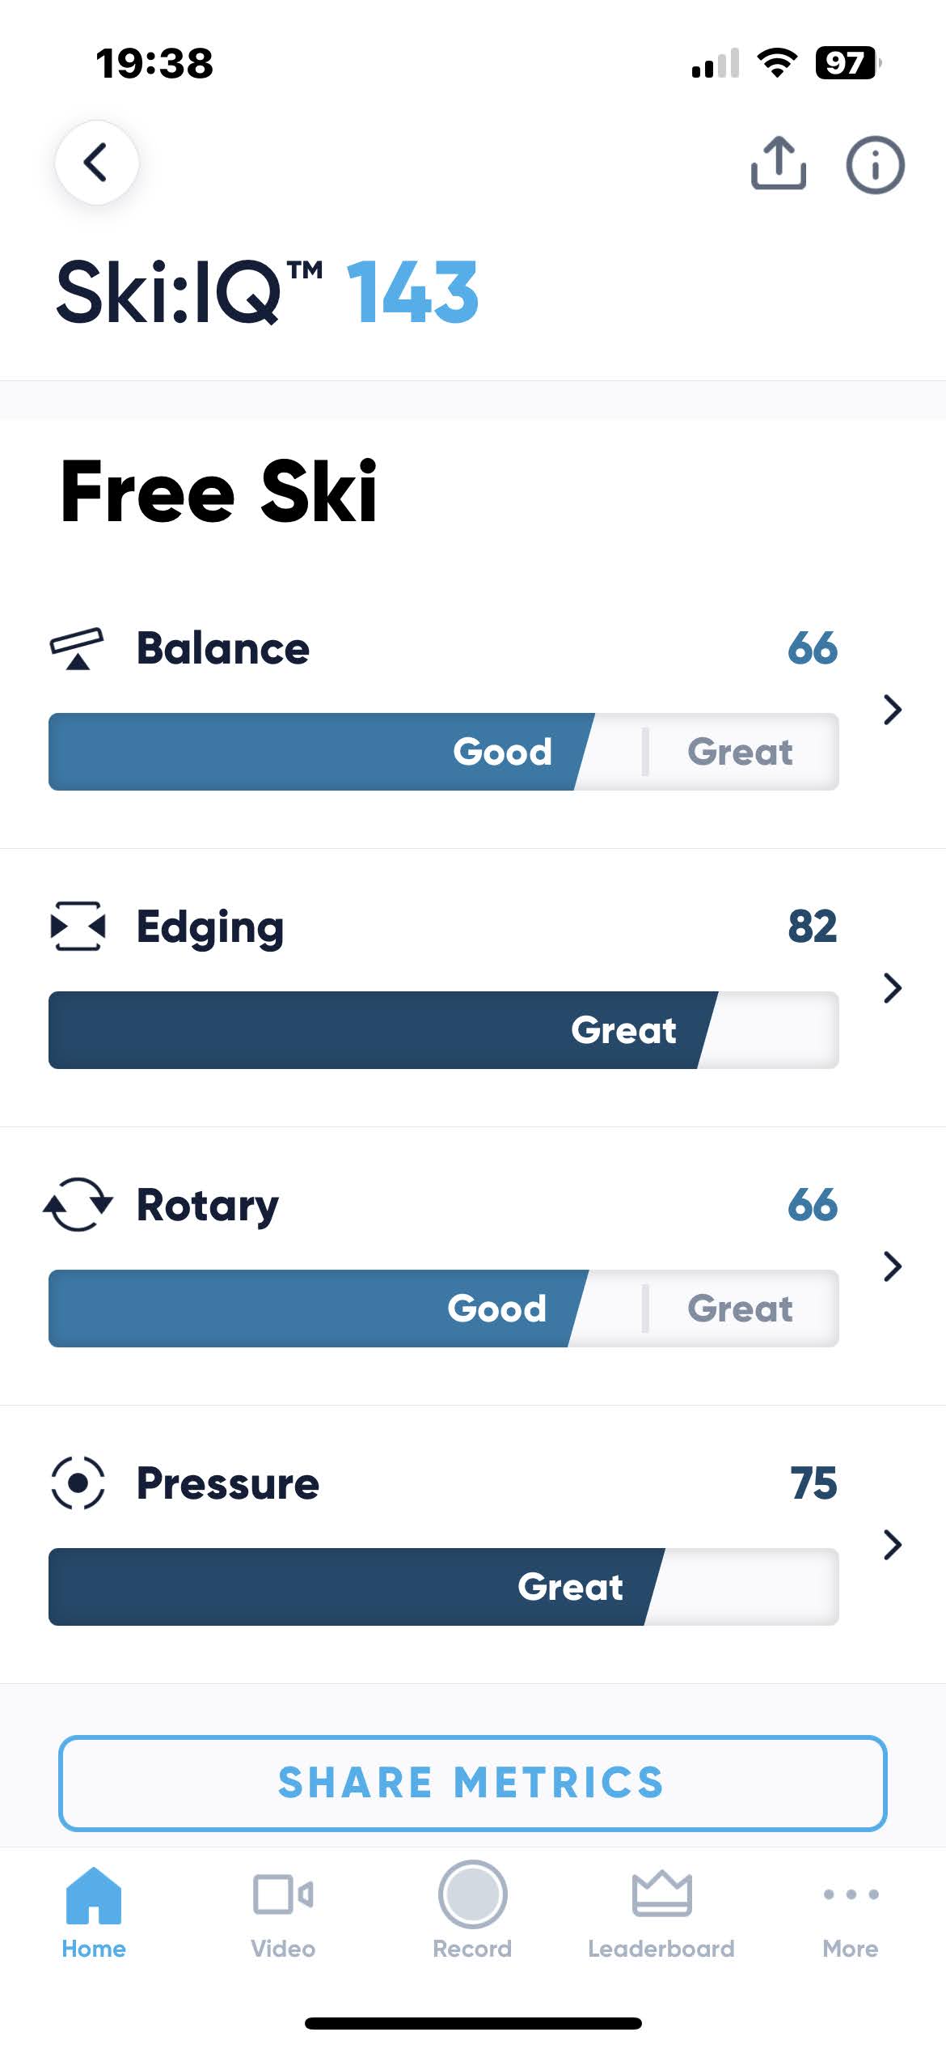Expand Balance details chevron
Screen dimensions: 946x2049
pos(892,710)
